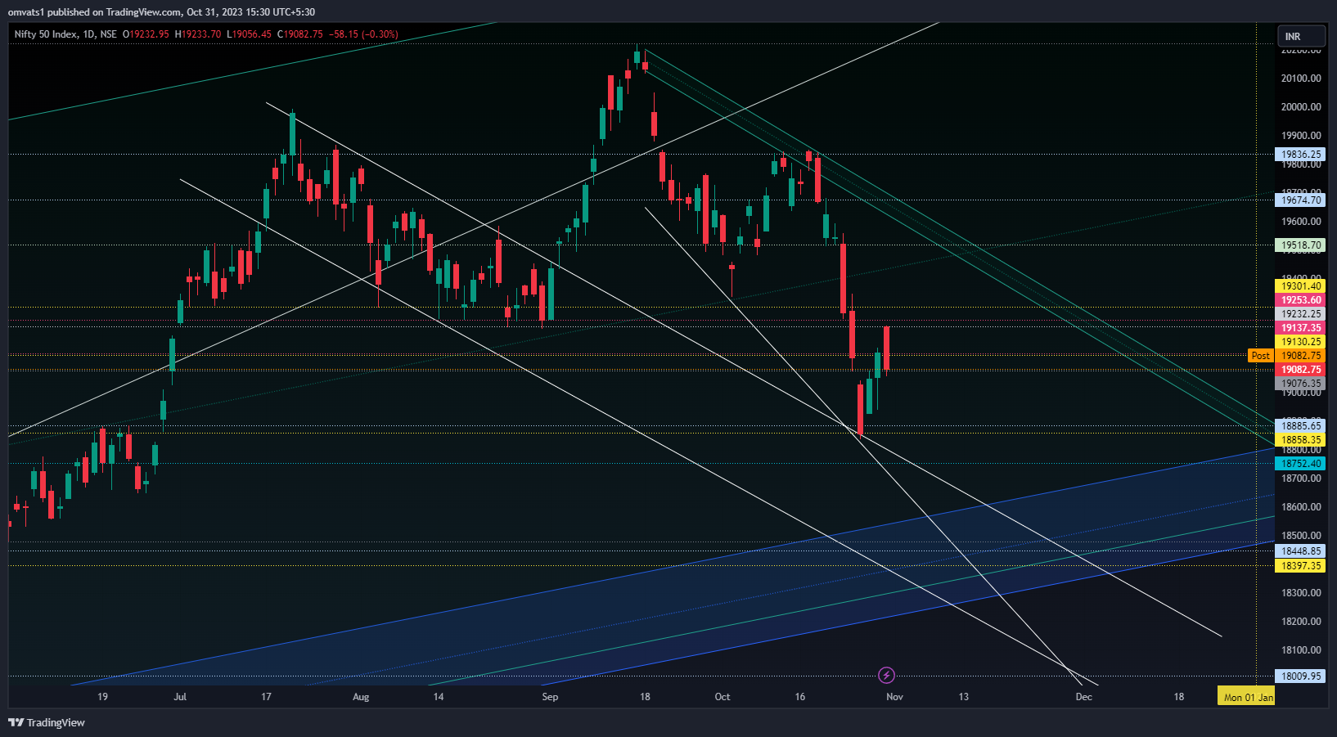Click the change value −58.15 (−0.30%)
Image resolution: width=1337 pixels, height=737 pixels.
pyautogui.click(x=363, y=34)
